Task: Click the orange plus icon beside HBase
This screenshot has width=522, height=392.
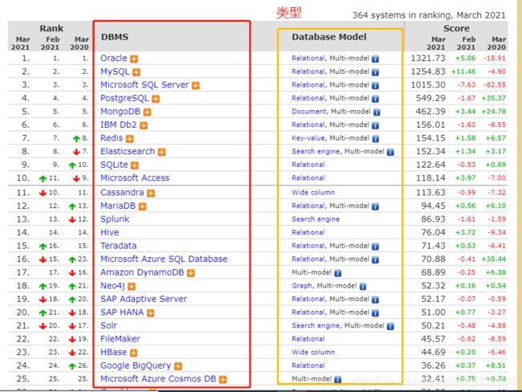Action: (x=133, y=353)
